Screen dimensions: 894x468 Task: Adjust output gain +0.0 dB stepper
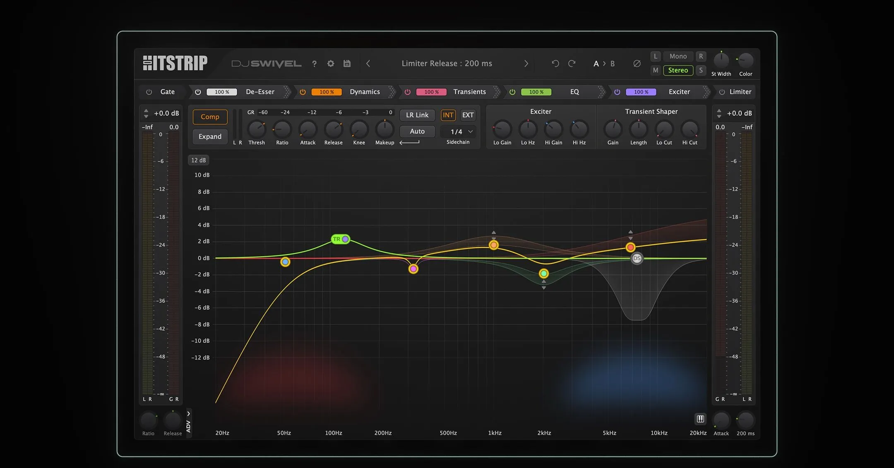(x=719, y=113)
